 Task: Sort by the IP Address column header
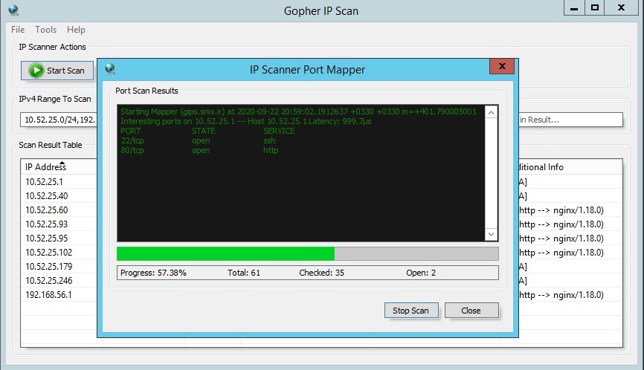[59, 167]
